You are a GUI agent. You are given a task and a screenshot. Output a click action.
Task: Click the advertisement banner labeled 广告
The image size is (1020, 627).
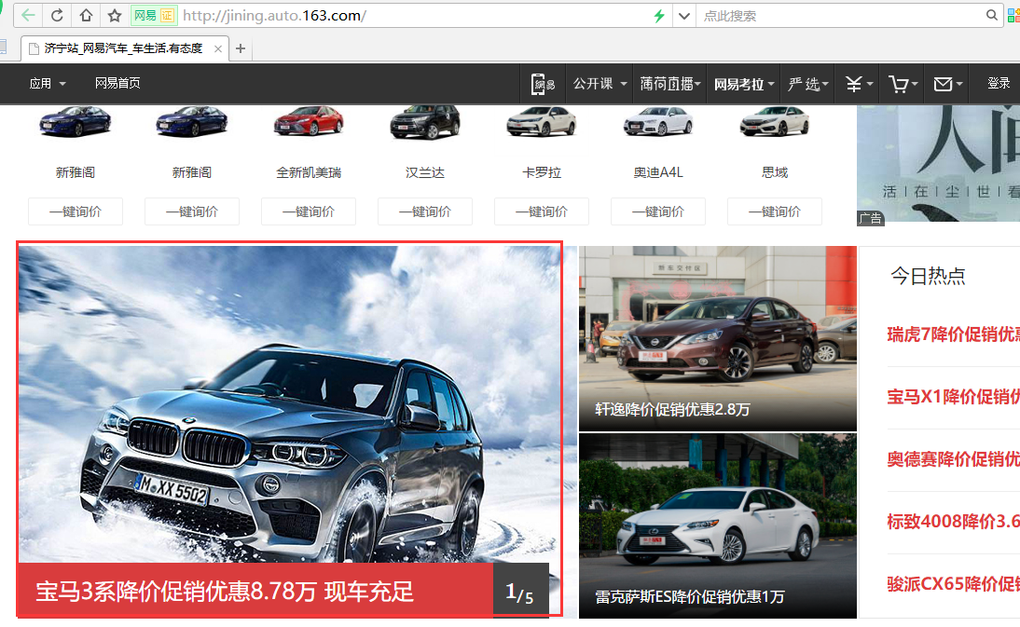coord(938,164)
